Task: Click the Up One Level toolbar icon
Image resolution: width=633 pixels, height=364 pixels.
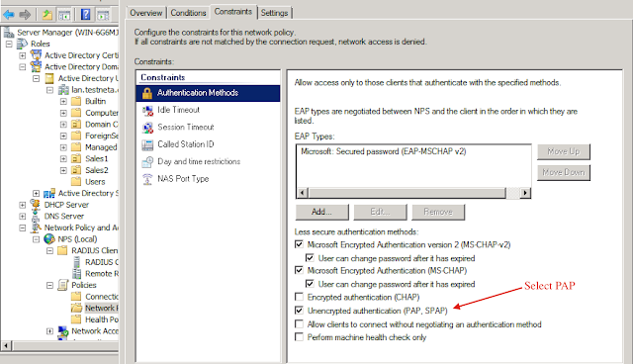Action: point(47,15)
